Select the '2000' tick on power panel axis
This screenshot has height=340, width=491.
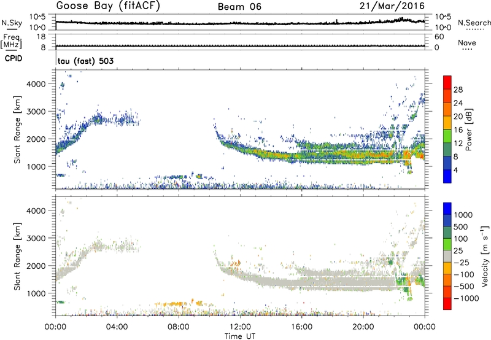pos(36,139)
